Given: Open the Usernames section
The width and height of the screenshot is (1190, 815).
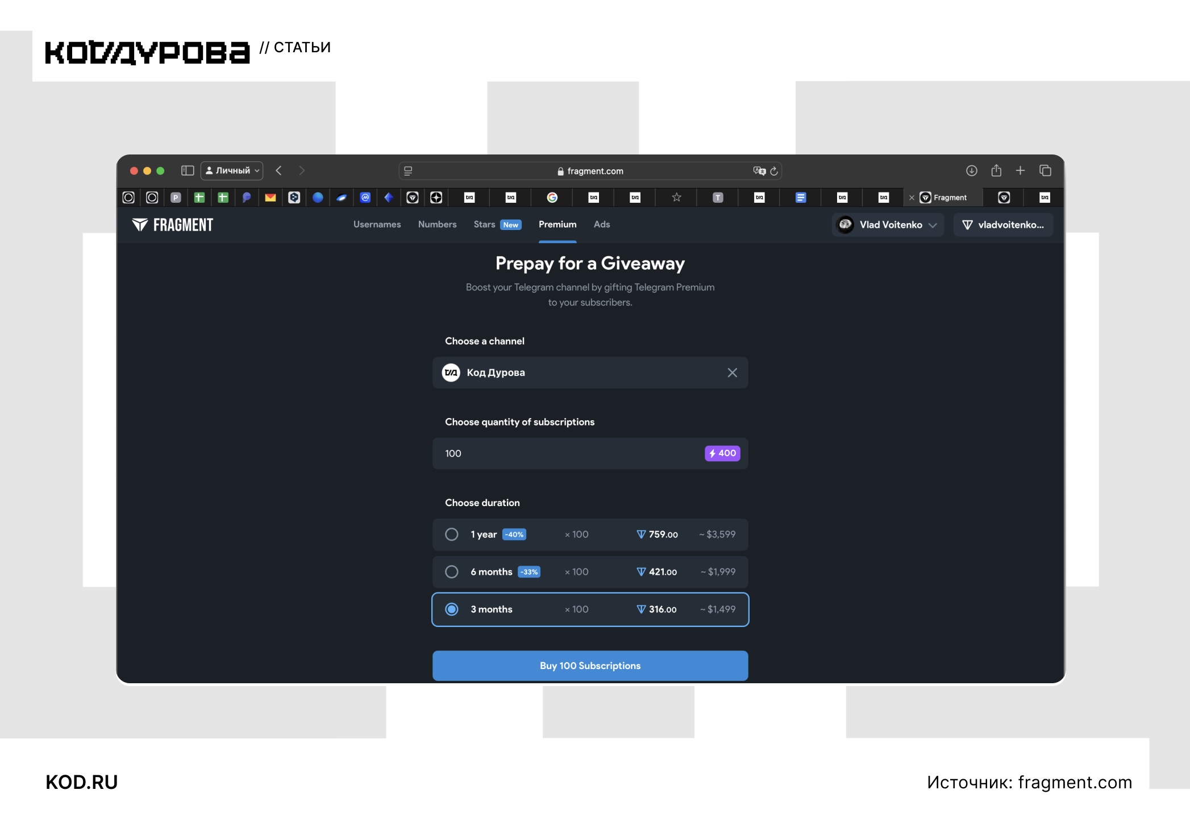Looking at the screenshot, I should (377, 224).
